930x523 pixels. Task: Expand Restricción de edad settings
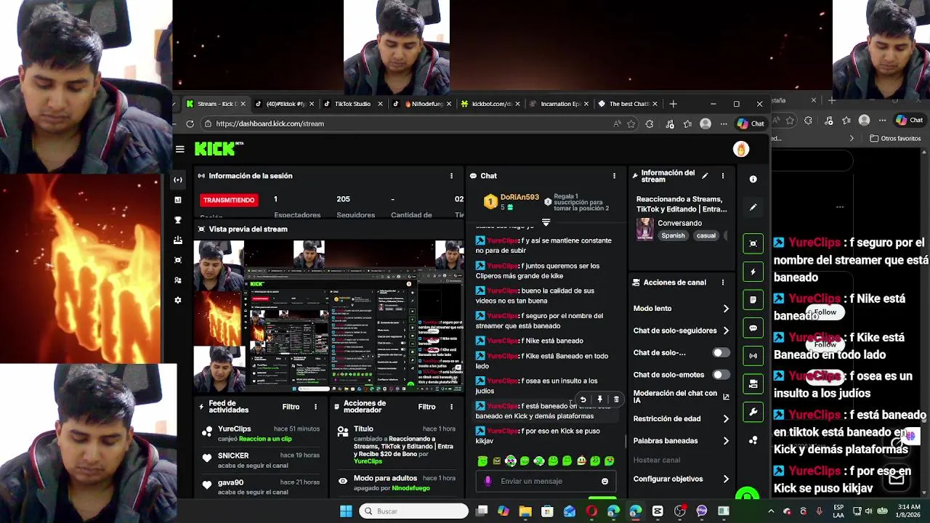click(681, 419)
